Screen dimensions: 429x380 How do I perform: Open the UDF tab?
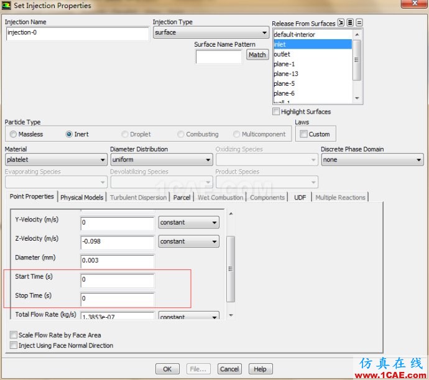[x=300, y=197]
